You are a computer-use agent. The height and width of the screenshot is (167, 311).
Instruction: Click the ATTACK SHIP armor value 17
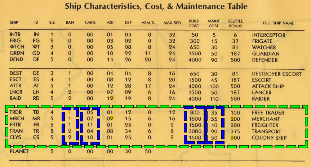point(148,86)
